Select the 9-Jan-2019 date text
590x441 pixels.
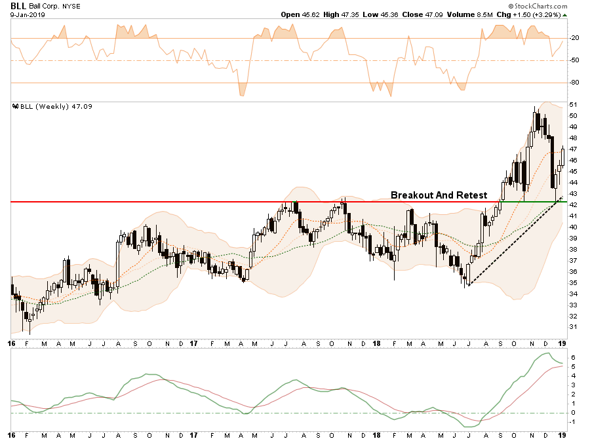(28, 15)
